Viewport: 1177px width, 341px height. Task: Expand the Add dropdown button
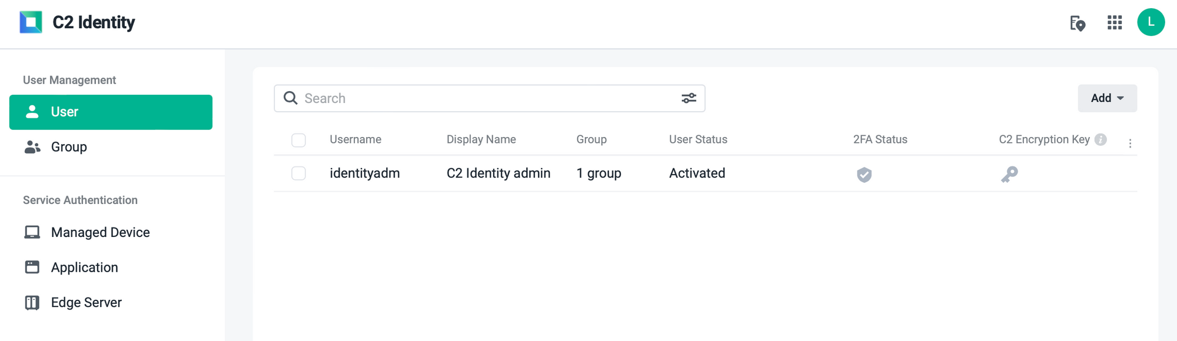point(1107,98)
